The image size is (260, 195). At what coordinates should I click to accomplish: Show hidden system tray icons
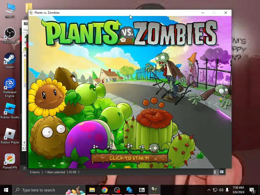(x=209, y=190)
